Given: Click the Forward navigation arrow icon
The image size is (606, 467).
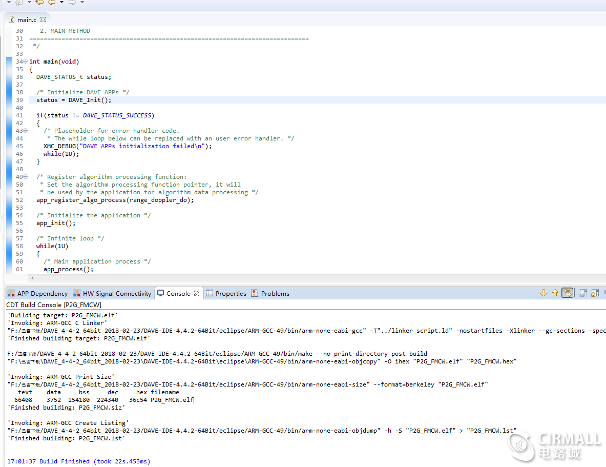Looking at the screenshot, I should [x=72, y=3].
